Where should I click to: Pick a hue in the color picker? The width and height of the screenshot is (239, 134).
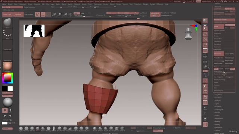pos(7,78)
